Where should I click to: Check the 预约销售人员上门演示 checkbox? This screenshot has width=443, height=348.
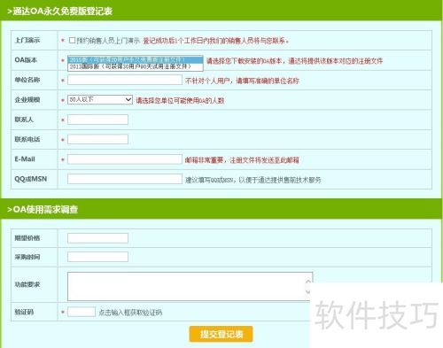click(72, 41)
